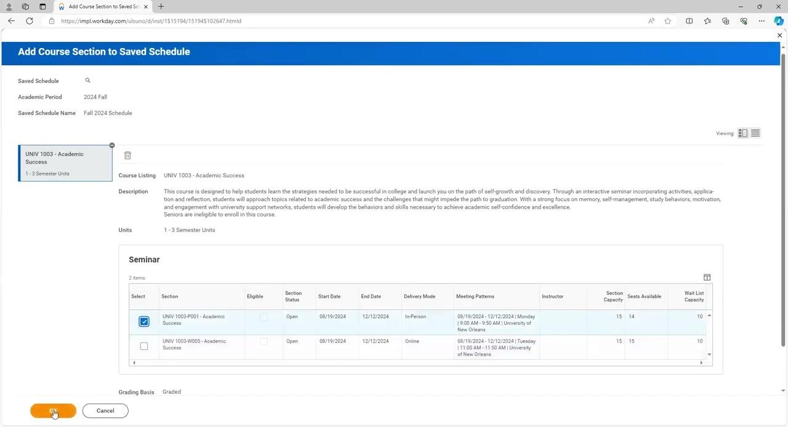The width and height of the screenshot is (788, 427).
Task: Open the favorites list icon
Action: [707, 21]
